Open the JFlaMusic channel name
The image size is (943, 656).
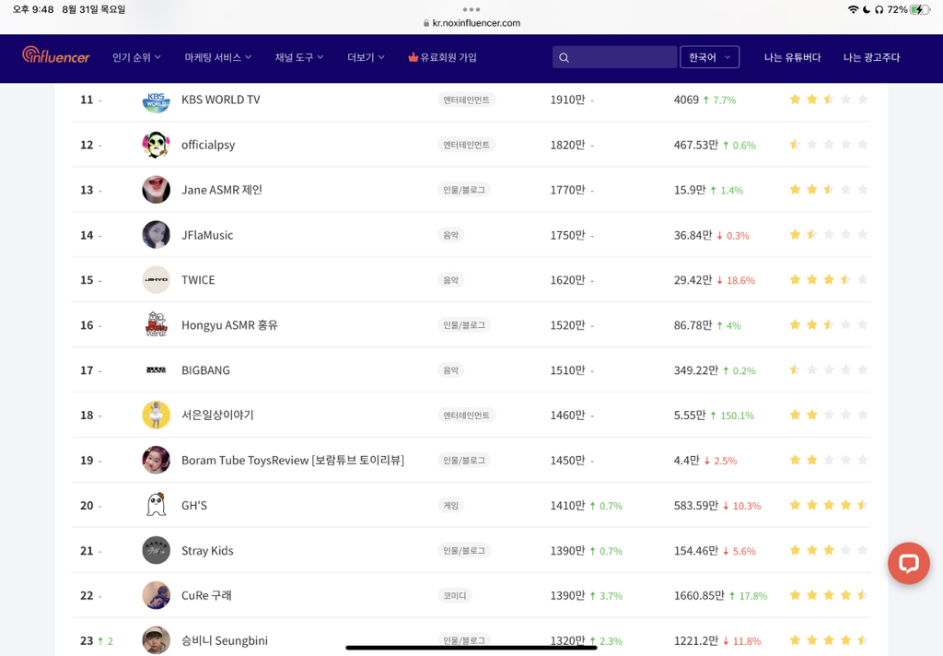tap(207, 235)
